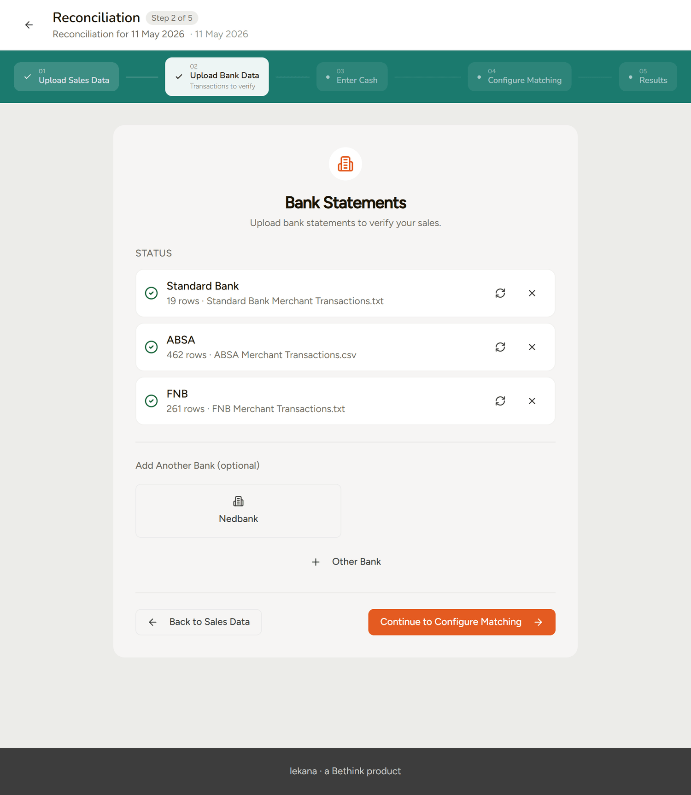
Task: Click the Standard Bank Merchant Transactions.txt filename
Action: (x=295, y=301)
